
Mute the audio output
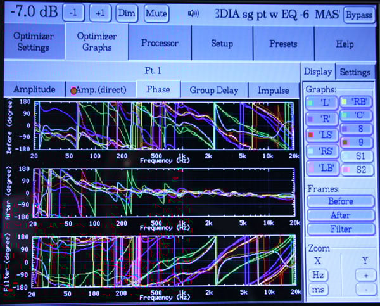pyautogui.click(x=155, y=13)
